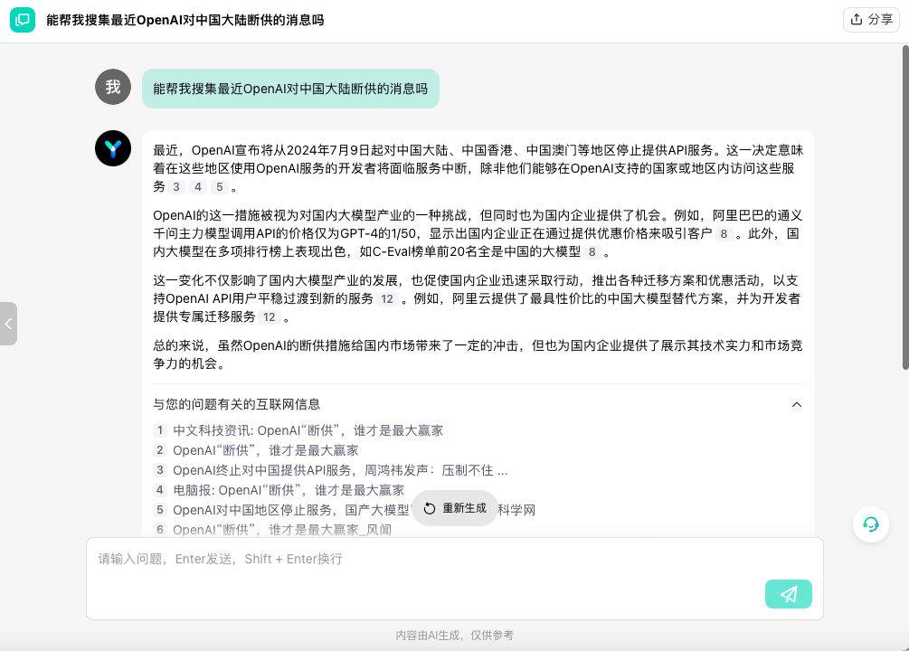Image resolution: width=909 pixels, height=651 pixels.
Task: Click citation 4 in first paragraph
Action: pos(198,186)
